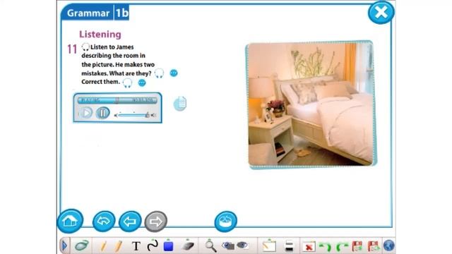Screen dimensions: 452x254
Task: Click the Grammar tab label
Action: [88, 13]
